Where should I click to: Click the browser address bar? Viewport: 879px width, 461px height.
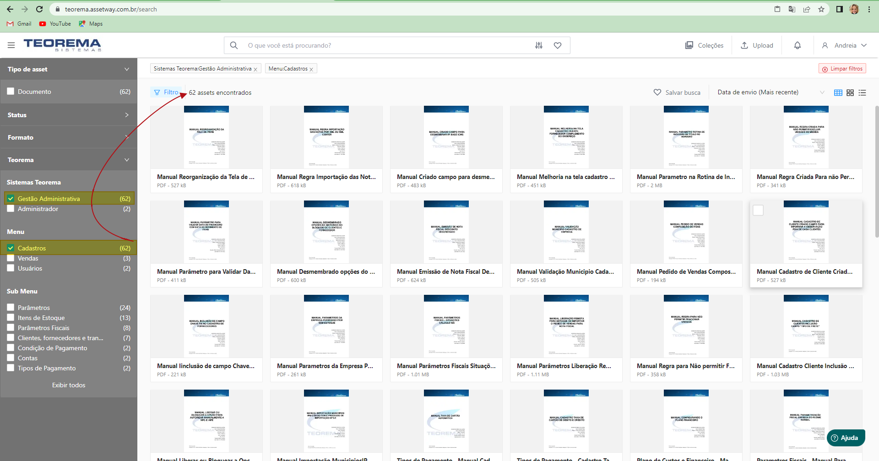point(412,9)
